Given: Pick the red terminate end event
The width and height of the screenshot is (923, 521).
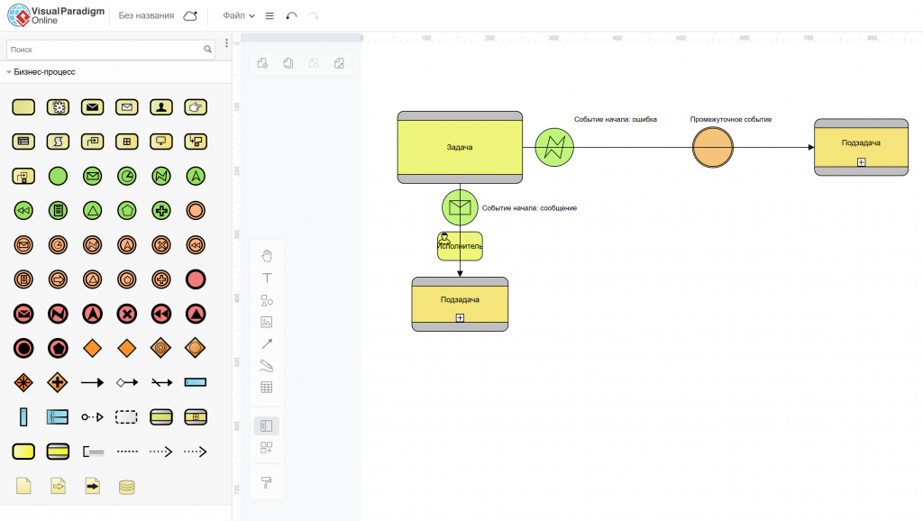Looking at the screenshot, I should point(23,349).
